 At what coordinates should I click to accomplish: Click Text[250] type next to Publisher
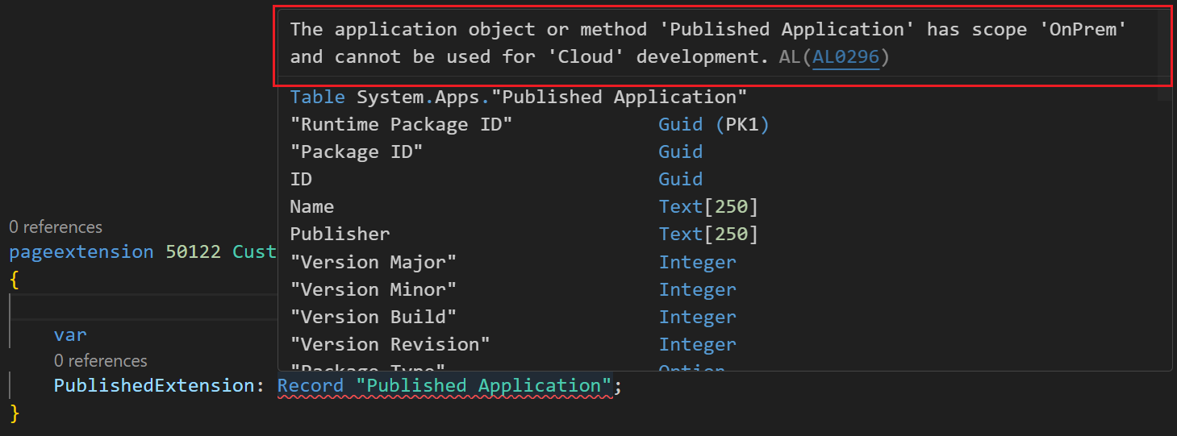[x=708, y=235]
